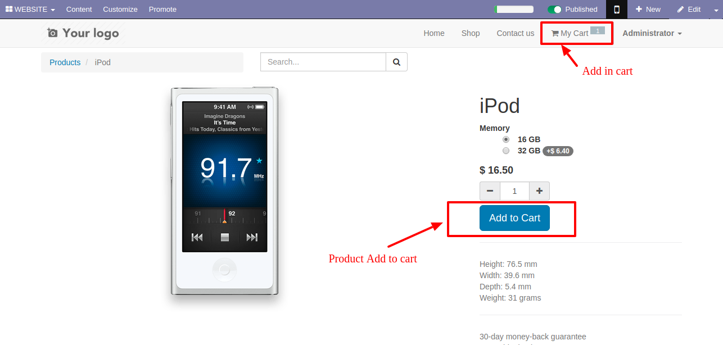The image size is (723, 345).
Task: Open the Customize menu
Action: click(x=120, y=9)
